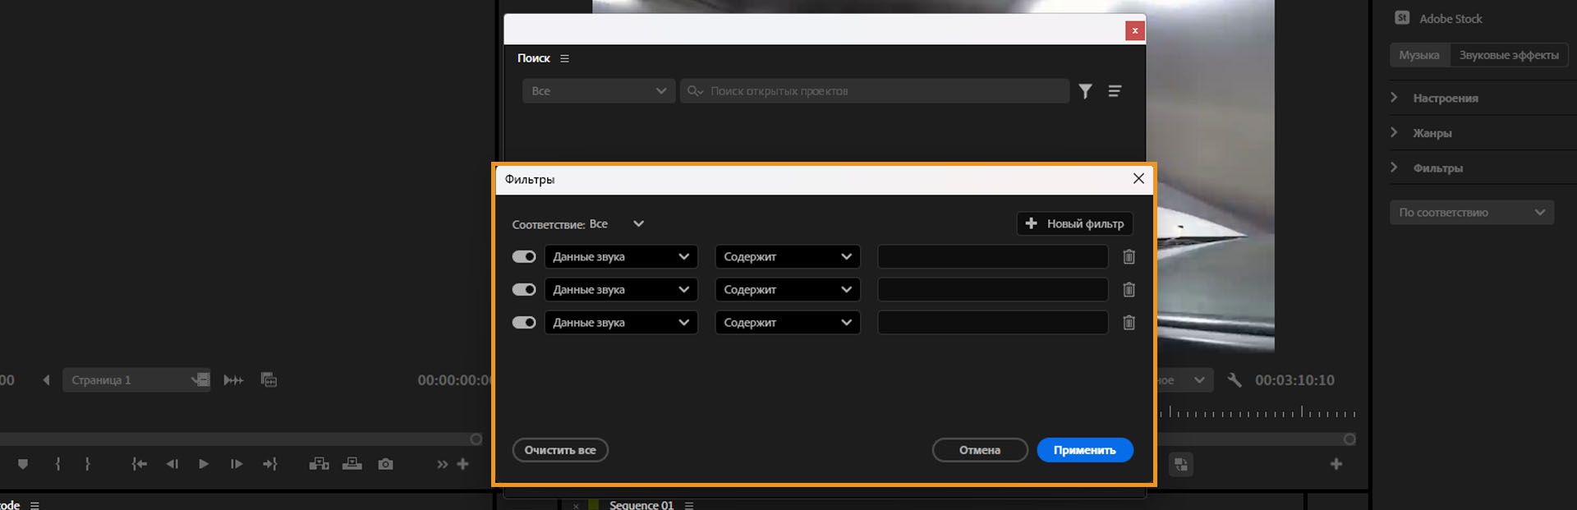Open button editor plus in program monitor
The width and height of the screenshot is (1577, 510).
click(1336, 464)
